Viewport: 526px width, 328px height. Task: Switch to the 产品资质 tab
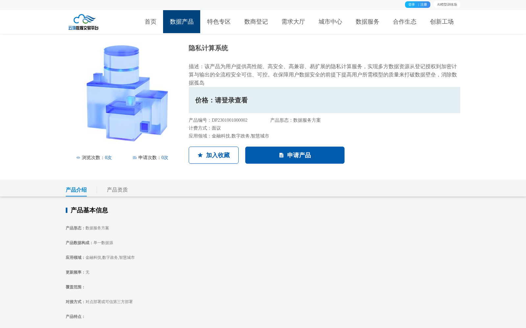[x=117, y=190]
